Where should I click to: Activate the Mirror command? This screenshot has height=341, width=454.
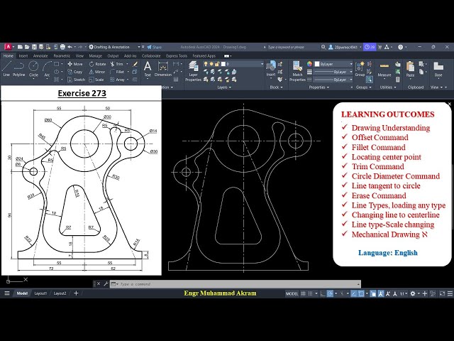pyautogui.click(x=97, y=72)
